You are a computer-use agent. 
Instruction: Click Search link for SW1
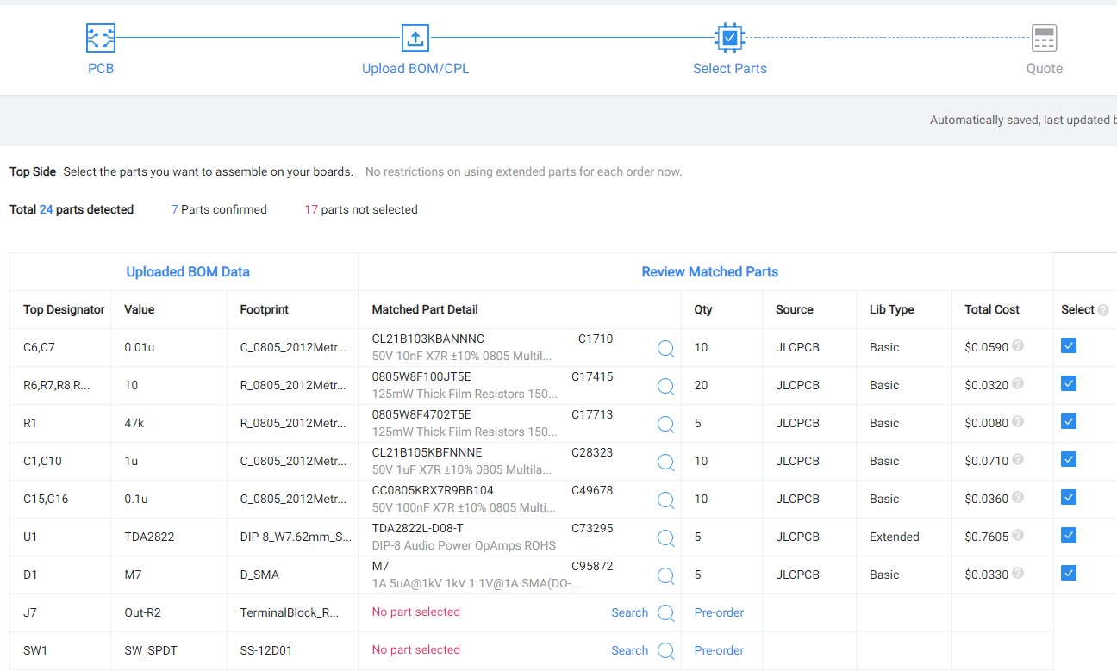click(630, 650)
